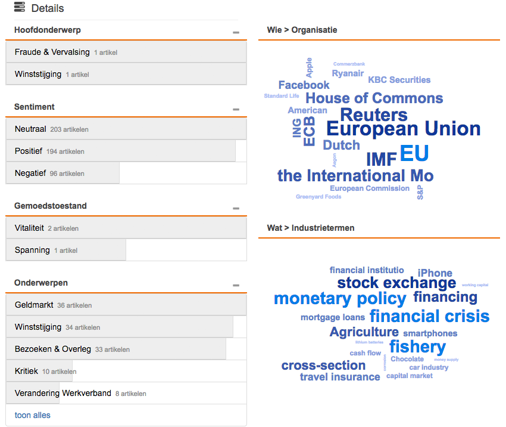Open the Kritiek topic

click(x=126, y=371)
